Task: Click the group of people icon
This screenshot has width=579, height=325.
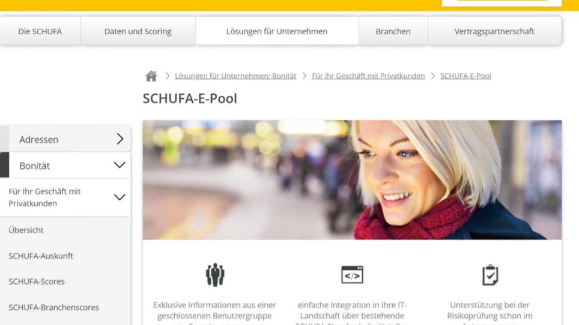Action: coord(215,275)
